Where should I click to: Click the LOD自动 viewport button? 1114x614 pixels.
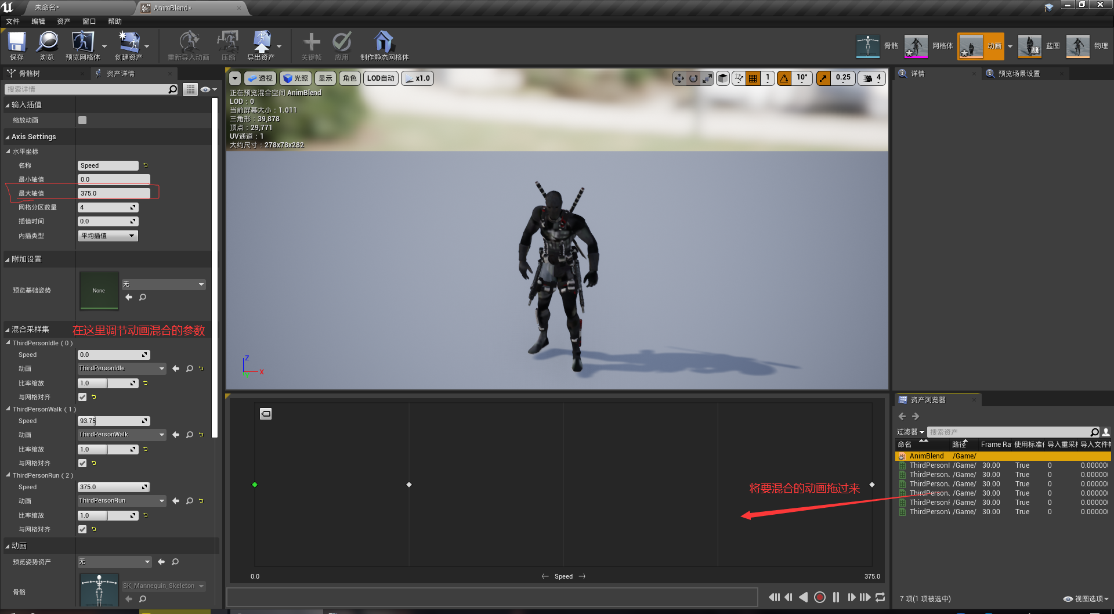pos(381,78)
